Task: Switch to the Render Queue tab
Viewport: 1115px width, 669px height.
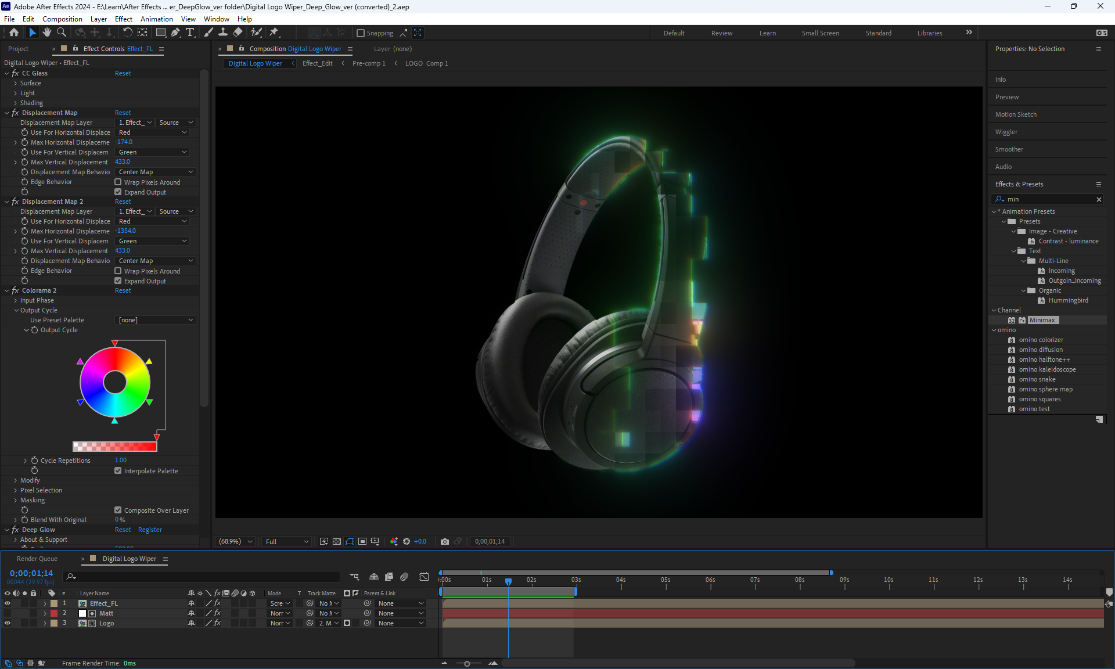Action: pos(37,559)
